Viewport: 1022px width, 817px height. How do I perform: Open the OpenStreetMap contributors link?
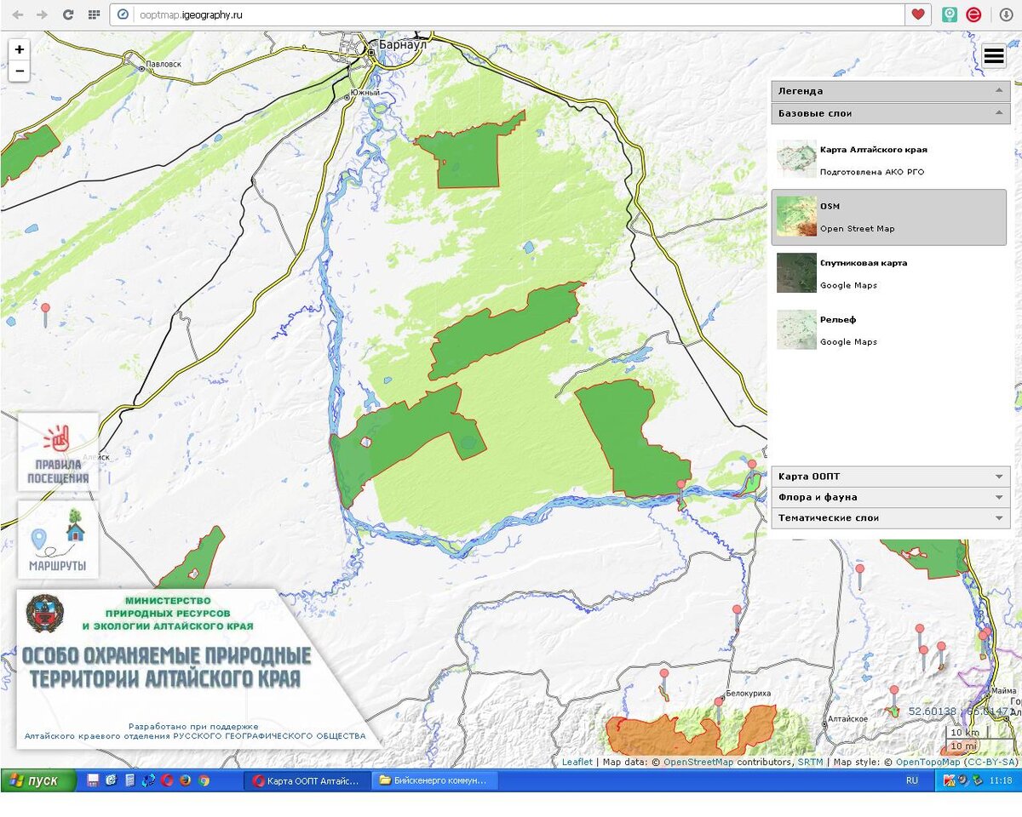point(698,763)
